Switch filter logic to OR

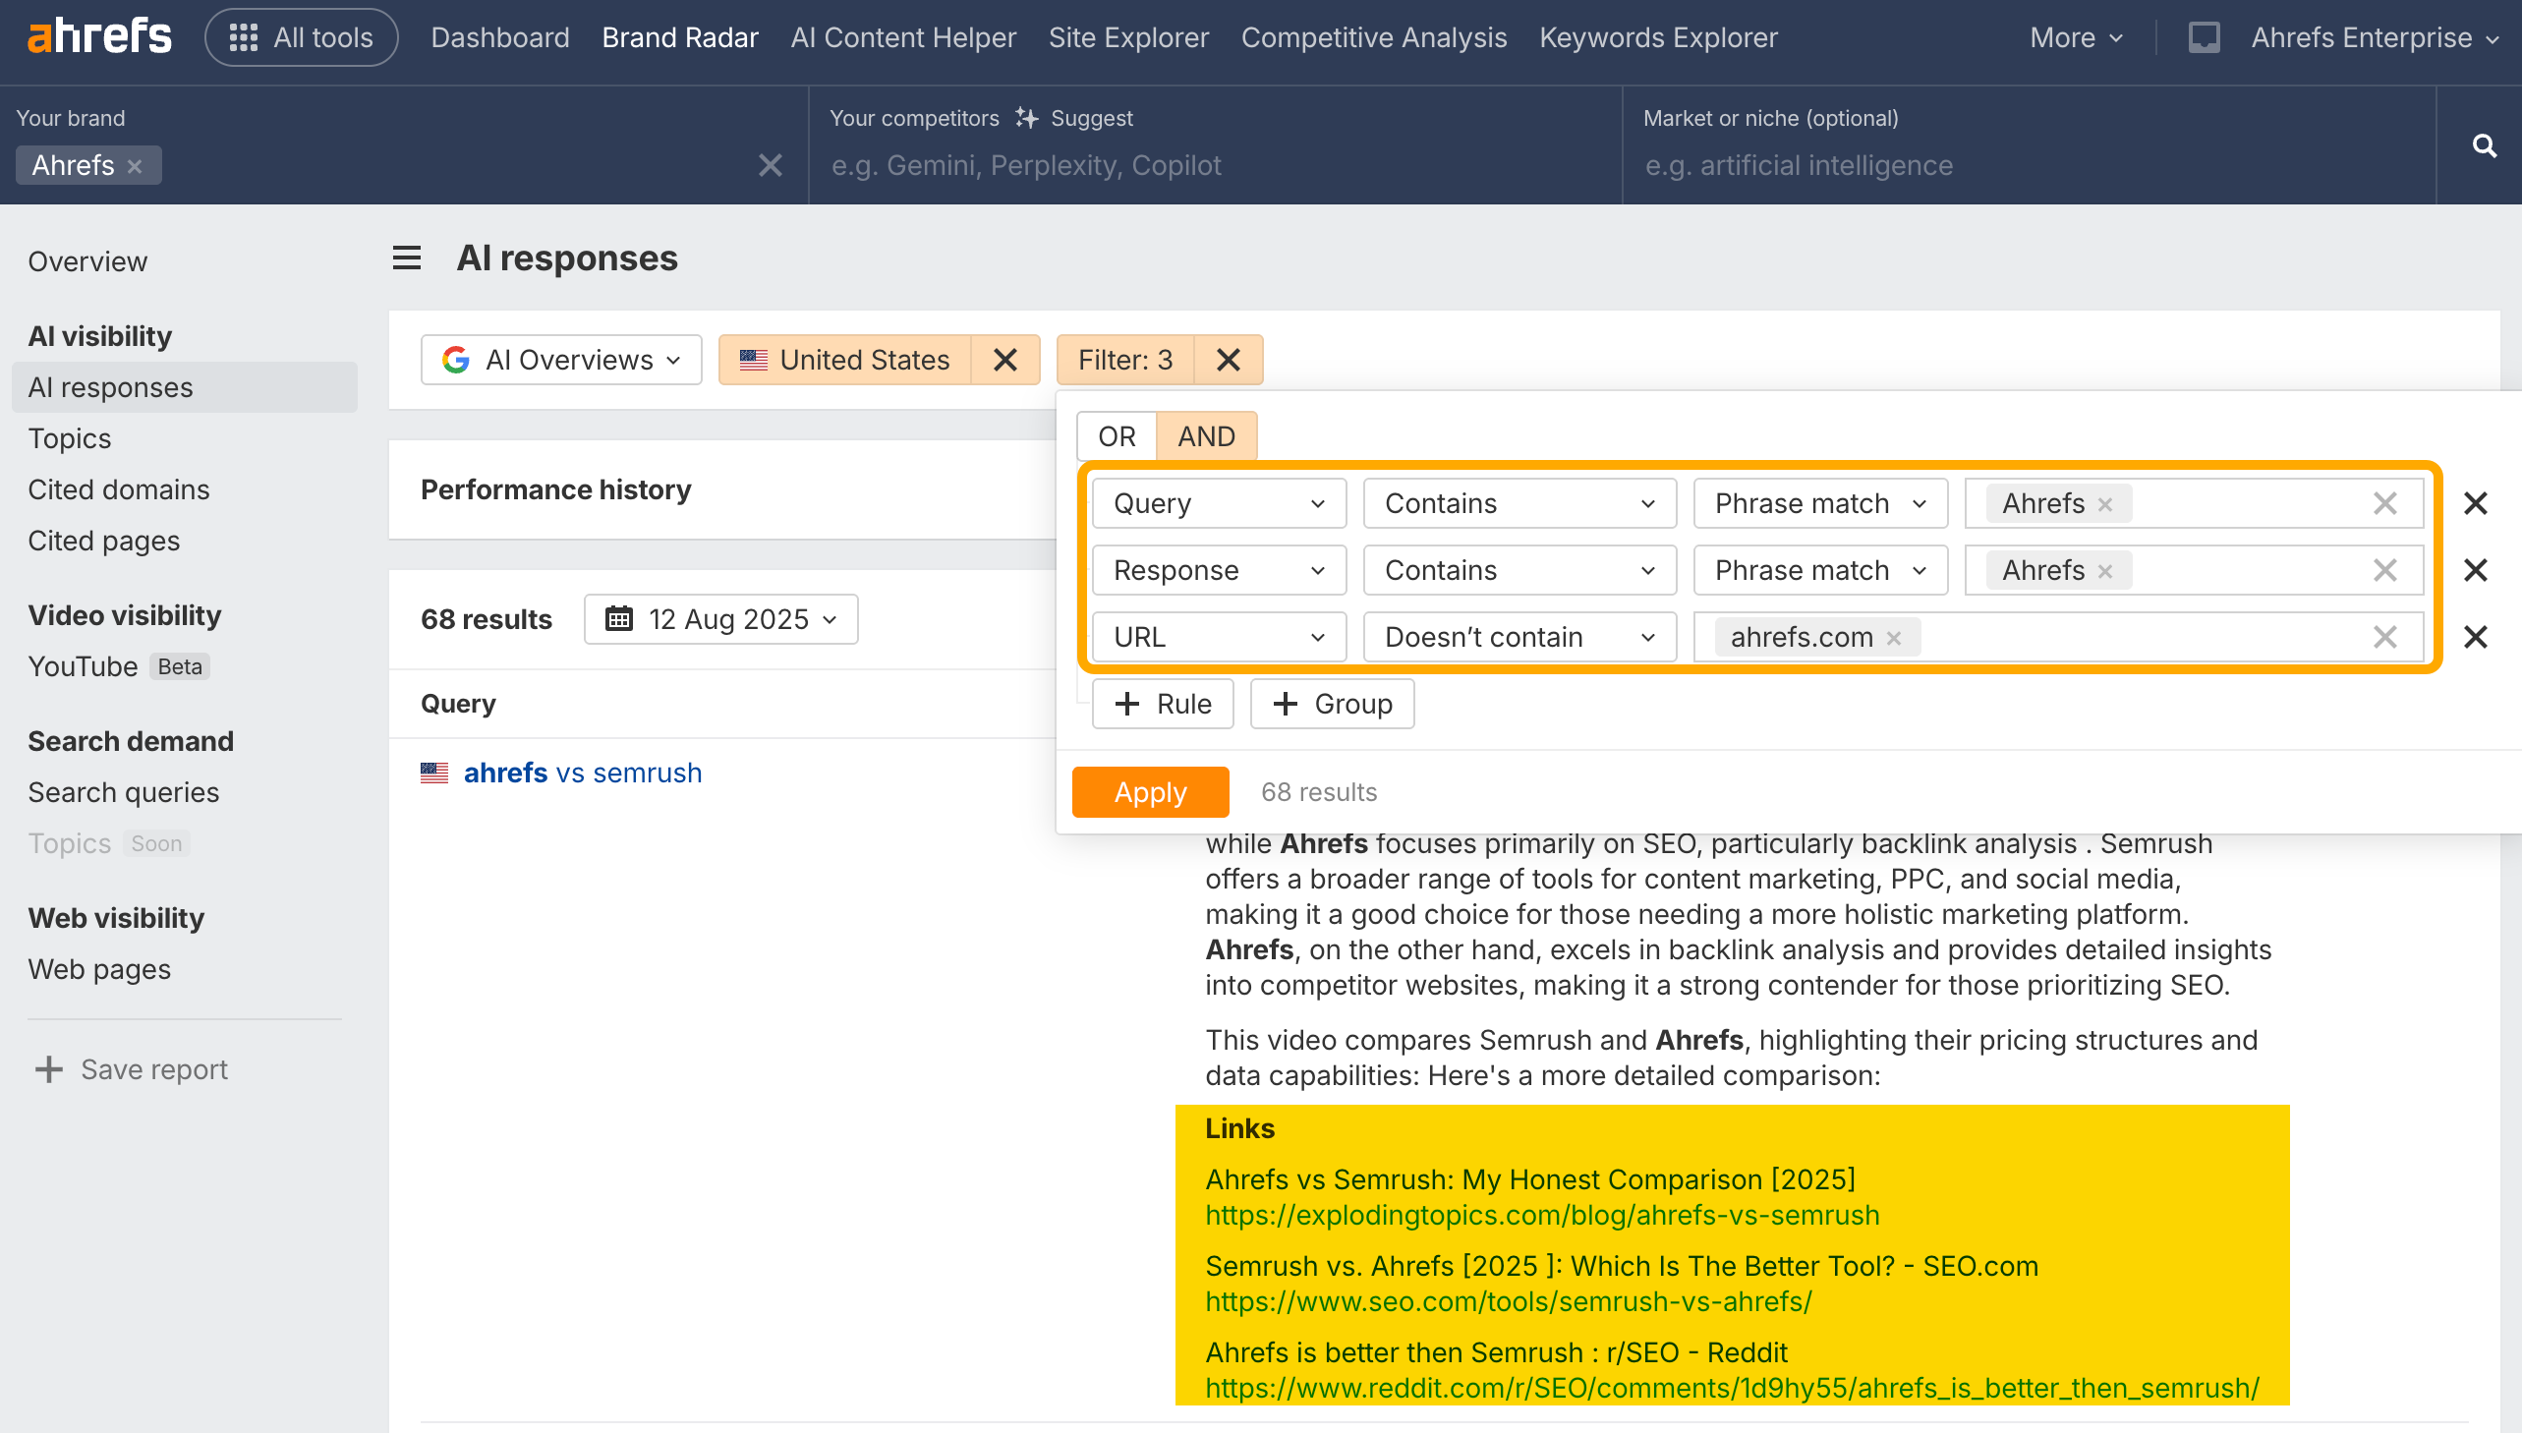pyautogui.click(x=1116, y=436)
